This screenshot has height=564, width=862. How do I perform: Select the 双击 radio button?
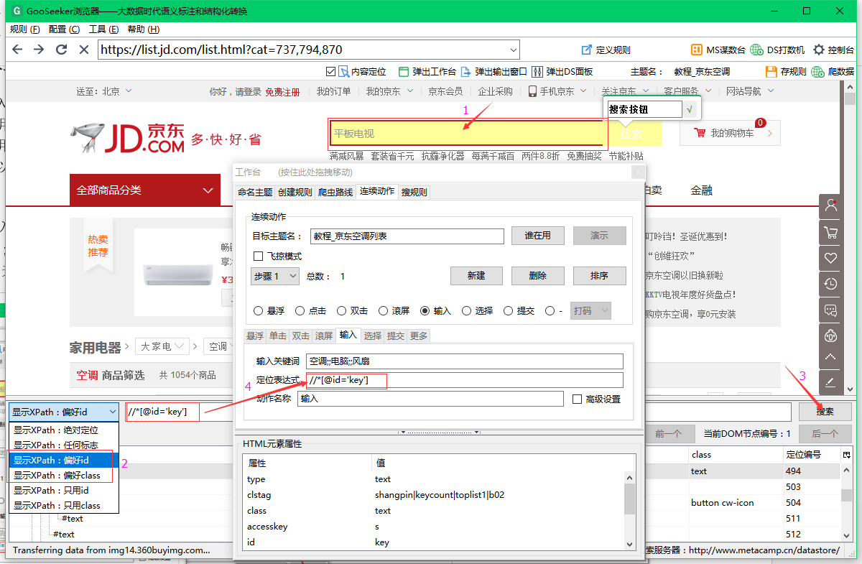pyautogui.click(x=342, y=311)
